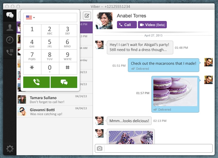Viewport: 218px width, 158px height.
Task: Click the phone number input field in dialpad
Action: (50, 18)
